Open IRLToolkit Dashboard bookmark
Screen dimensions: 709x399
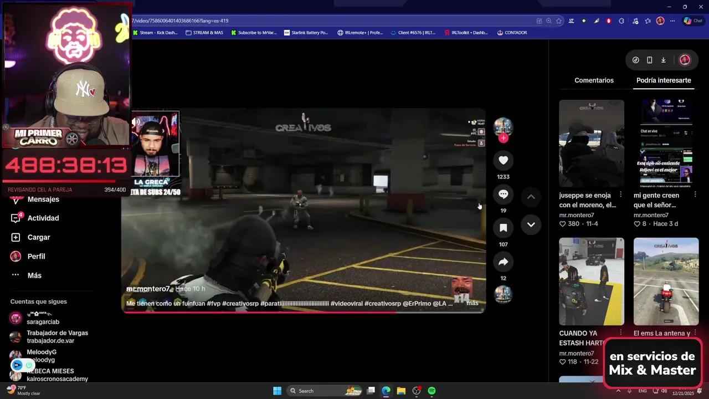point(466,33)
